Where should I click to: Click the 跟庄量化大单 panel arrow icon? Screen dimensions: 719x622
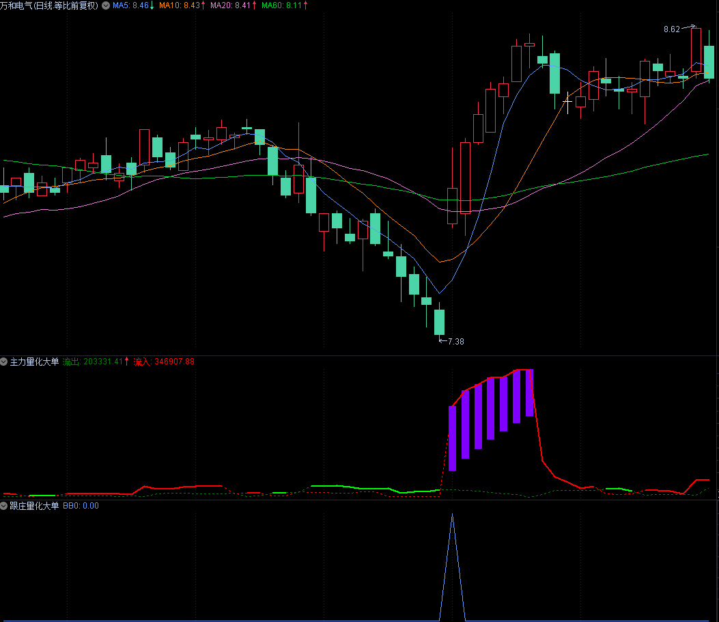(x=4, y=506)
